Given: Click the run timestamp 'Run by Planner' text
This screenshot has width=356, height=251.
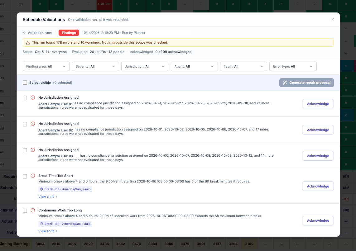Looking at the screenshot, I should [x=133, y=33].
